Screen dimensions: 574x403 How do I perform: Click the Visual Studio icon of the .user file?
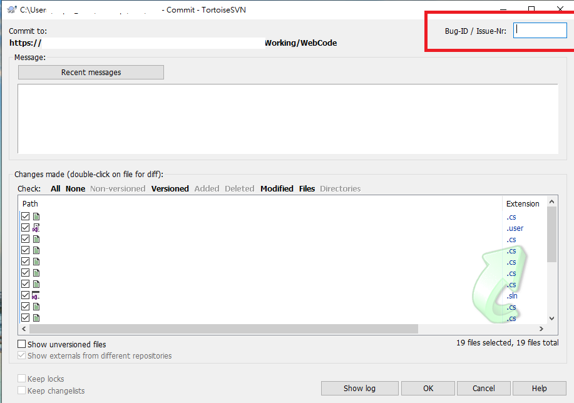tap(36, 228)
